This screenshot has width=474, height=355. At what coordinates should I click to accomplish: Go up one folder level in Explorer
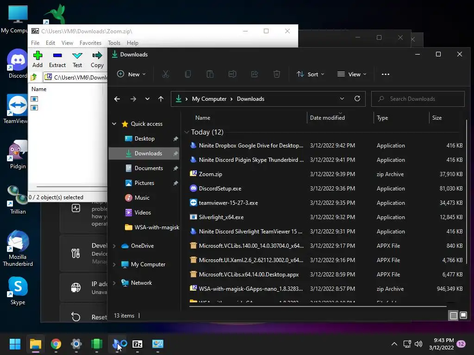click(x=161, y=99)
